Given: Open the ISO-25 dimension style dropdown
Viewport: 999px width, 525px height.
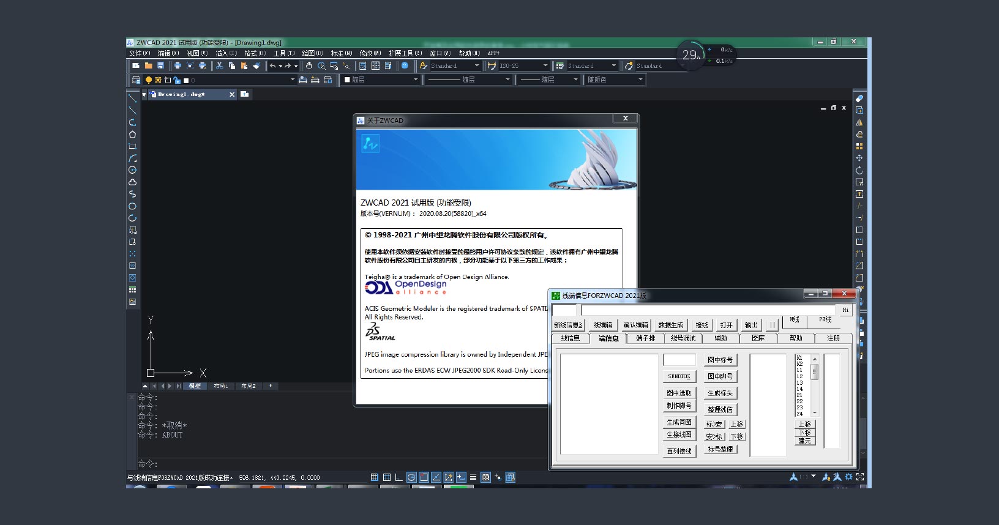Looking at the screenshot, I should [x=545, y=65].
